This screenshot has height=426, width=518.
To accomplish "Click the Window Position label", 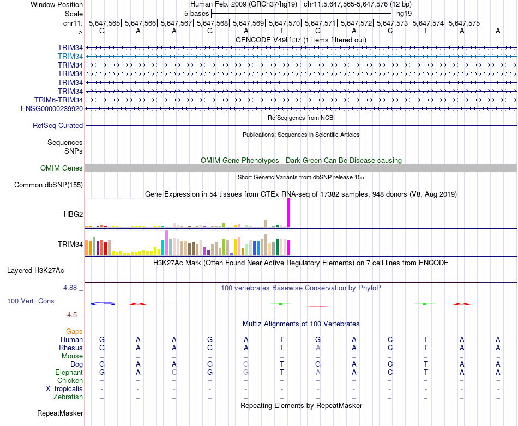I will pyautogui.click(x=57, y=4).
